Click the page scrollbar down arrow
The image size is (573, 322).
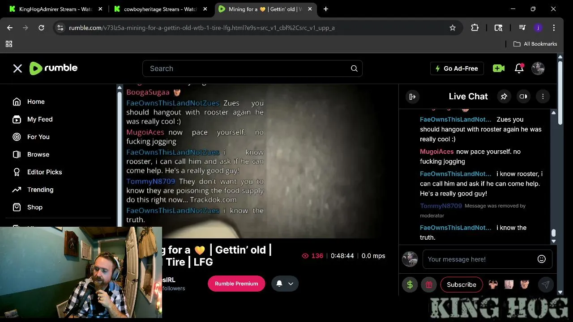[x=560, y=292]
